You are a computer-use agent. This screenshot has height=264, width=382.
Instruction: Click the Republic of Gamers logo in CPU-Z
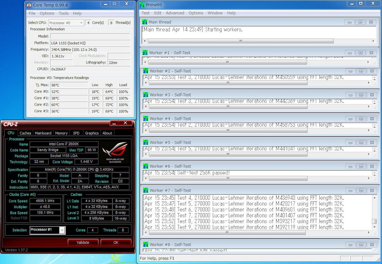click(115, 152)
